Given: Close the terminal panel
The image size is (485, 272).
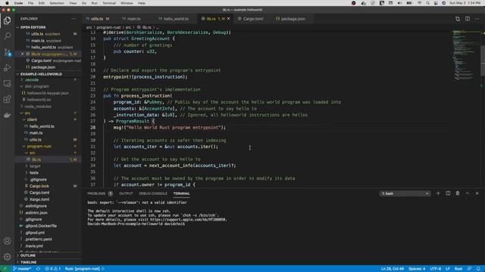Looking at the screenshot, I should point(477,193).
